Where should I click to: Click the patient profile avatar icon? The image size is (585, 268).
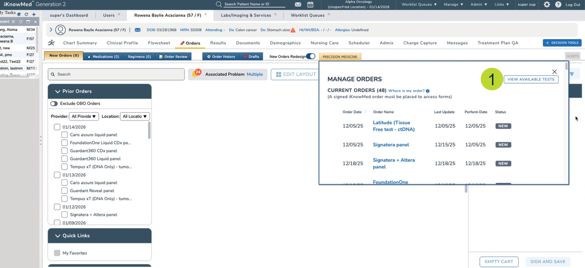click(x=61, y=30)
